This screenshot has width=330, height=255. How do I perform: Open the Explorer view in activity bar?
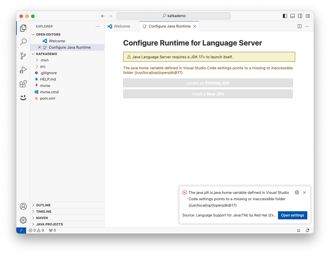[23, 28]
